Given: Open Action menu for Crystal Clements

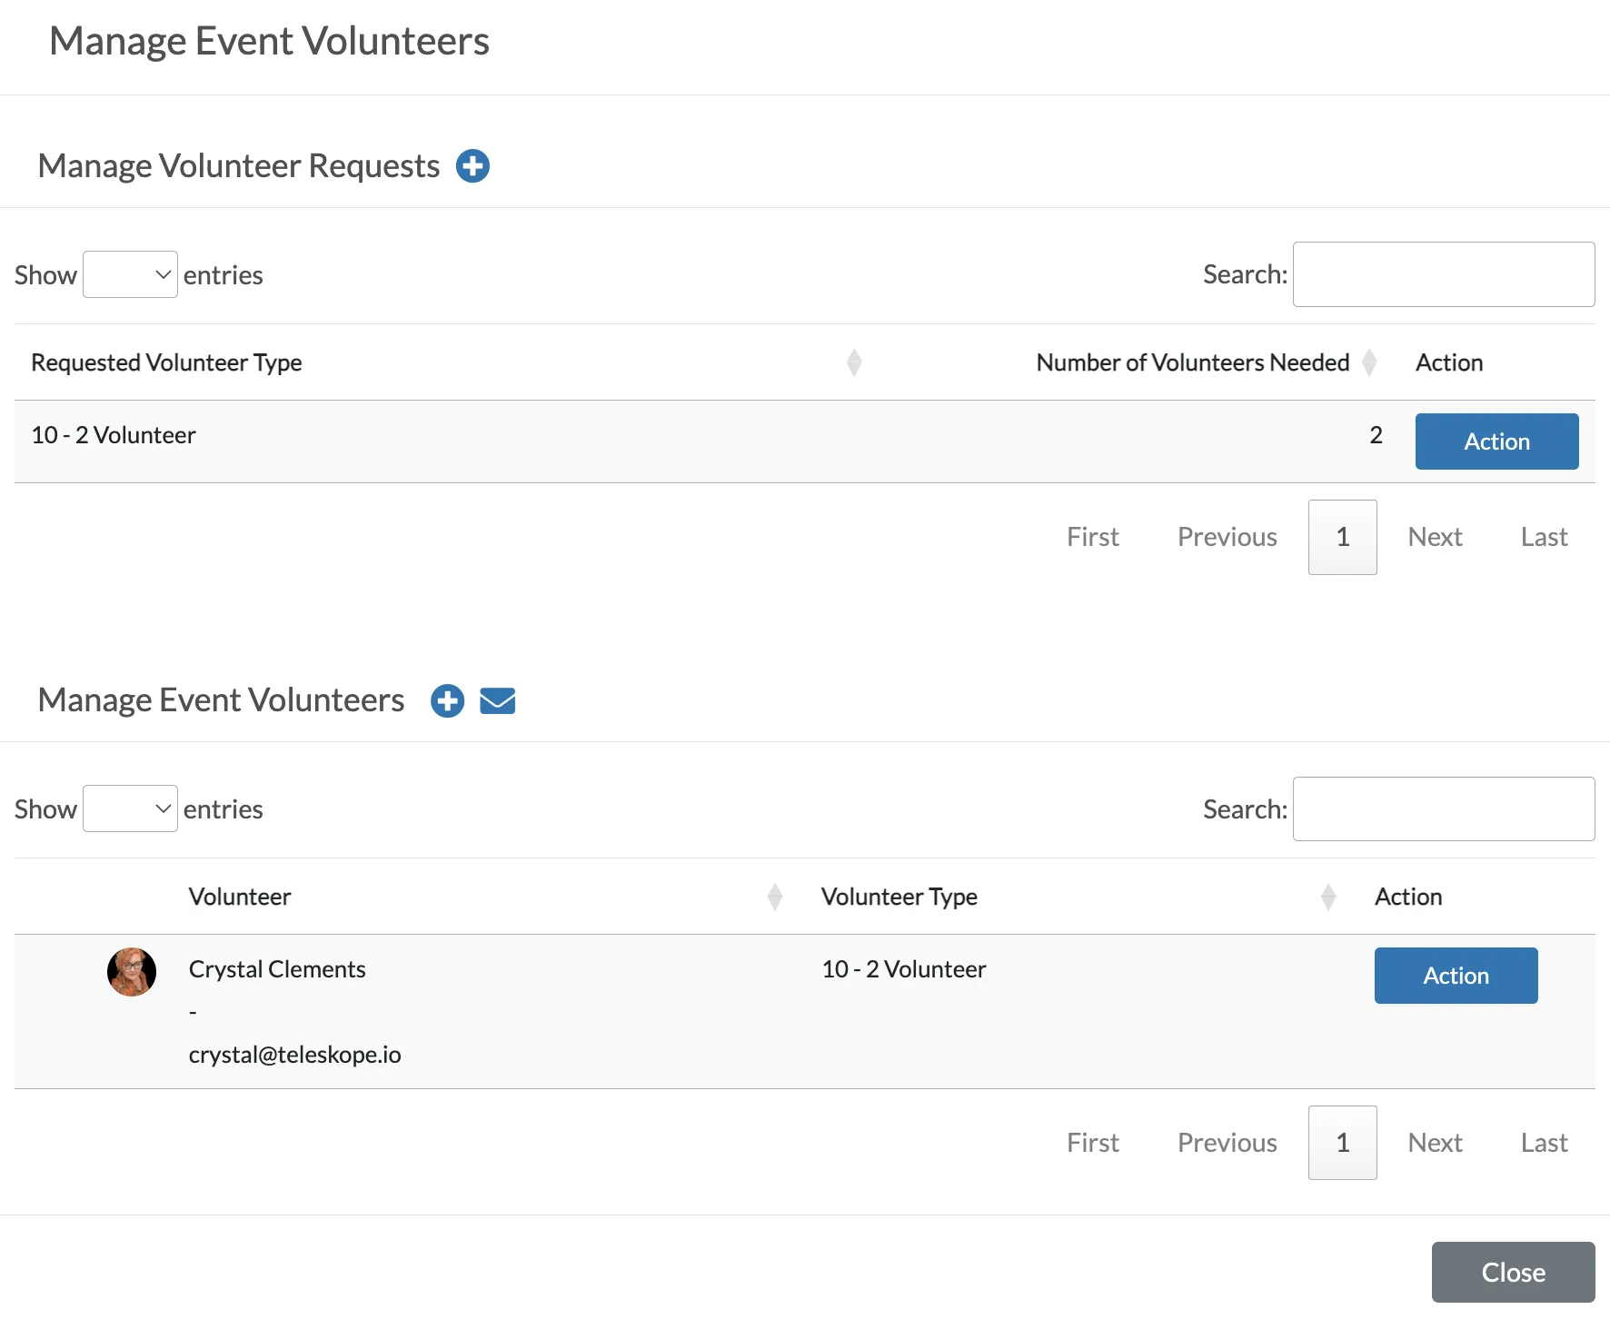Looking at the screenshot, I should point(1456,976).
